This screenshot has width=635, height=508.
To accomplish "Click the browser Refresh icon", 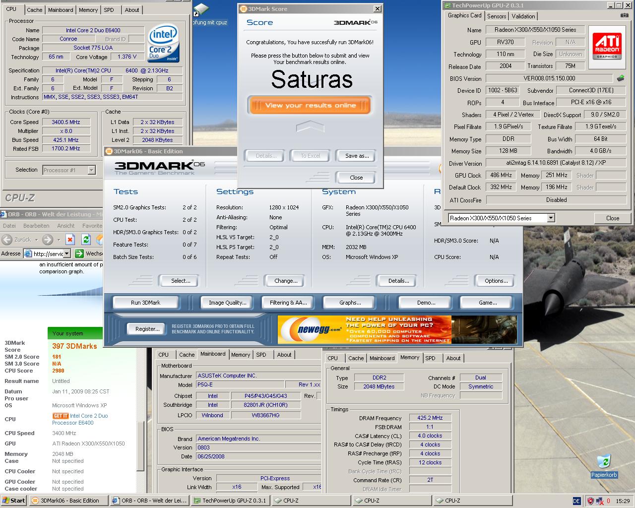I will pyautogui.click(x=86, y=240).
